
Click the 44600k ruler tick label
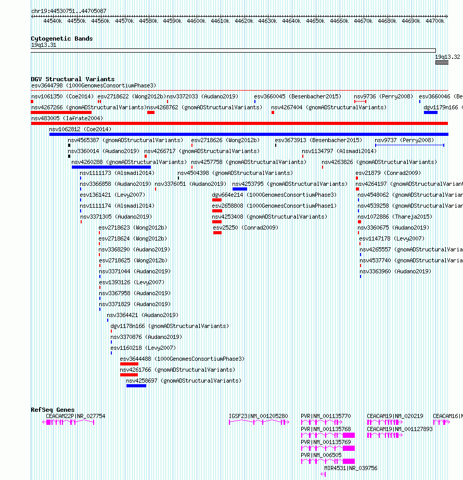196,21
